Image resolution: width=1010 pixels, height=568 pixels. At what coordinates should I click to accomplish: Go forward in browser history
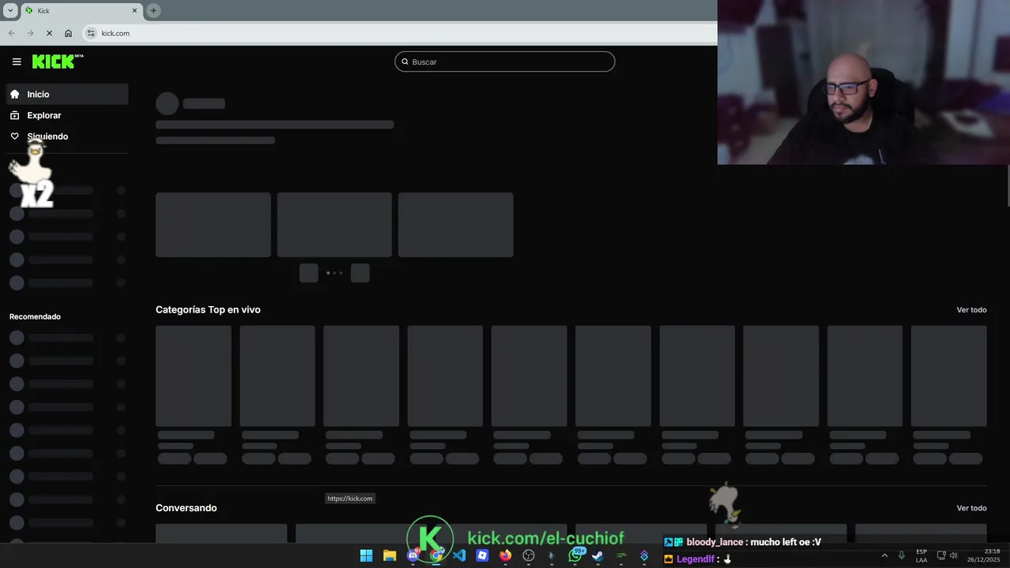click(x=30, y=33)
